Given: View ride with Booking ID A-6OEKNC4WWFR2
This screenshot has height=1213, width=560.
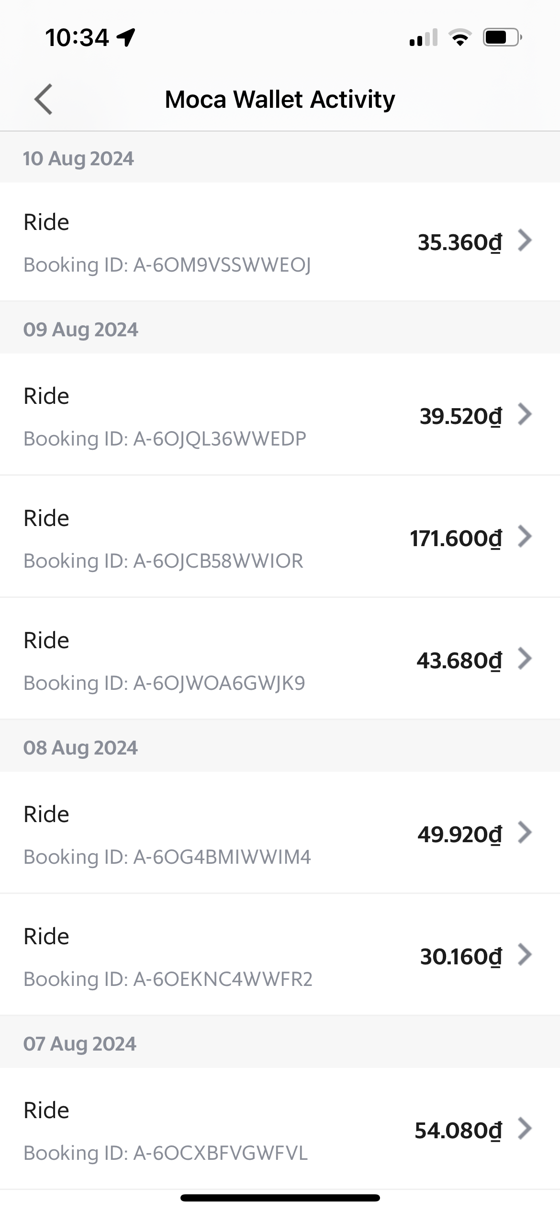Looking at the screenshot, I should 280,955.
